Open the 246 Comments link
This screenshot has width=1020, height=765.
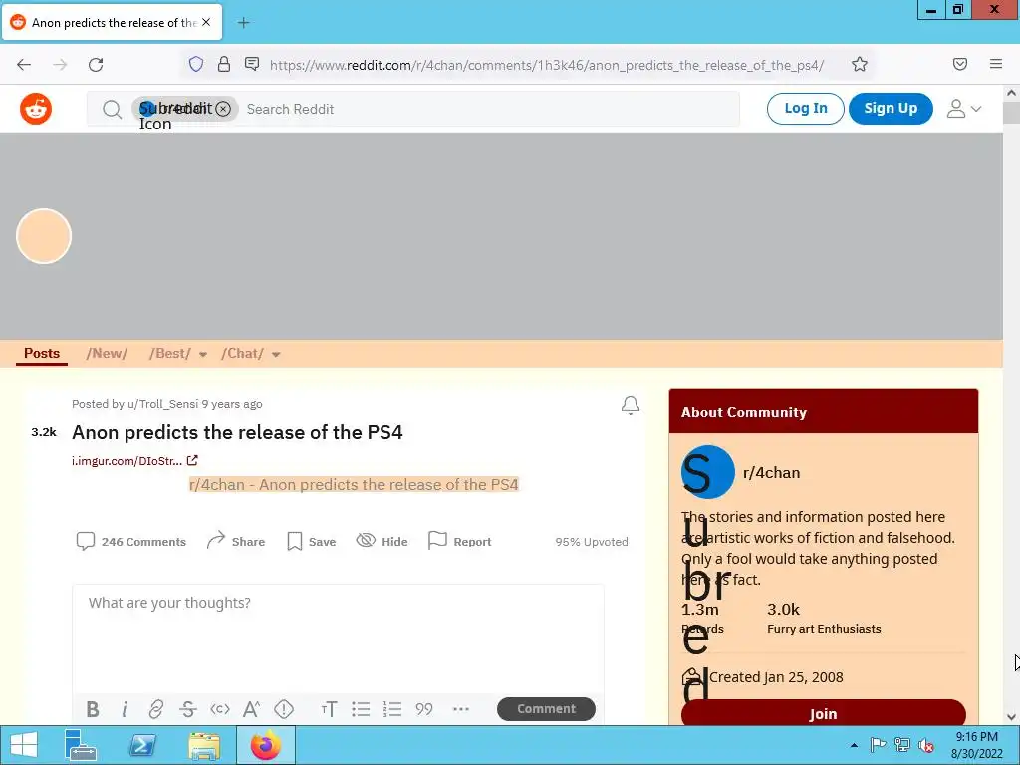tap(131, 541)
